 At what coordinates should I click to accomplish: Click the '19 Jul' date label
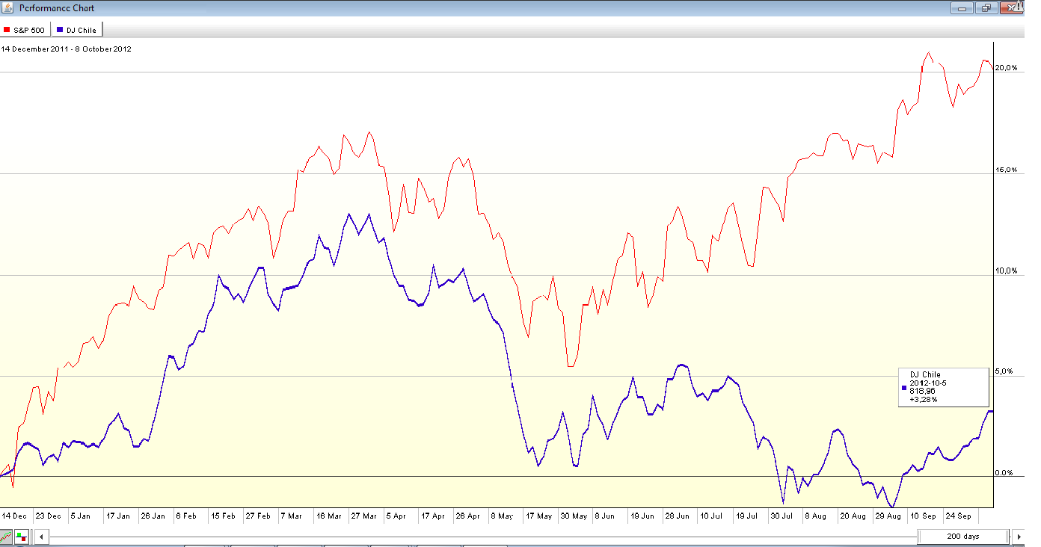pos(746,516)
